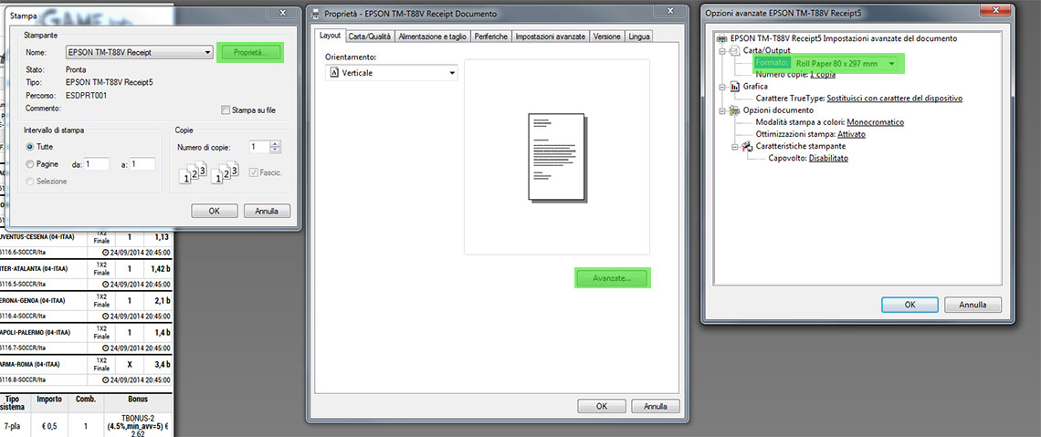Collapse the Carta/Output tree node

click(x=721, y=50)
